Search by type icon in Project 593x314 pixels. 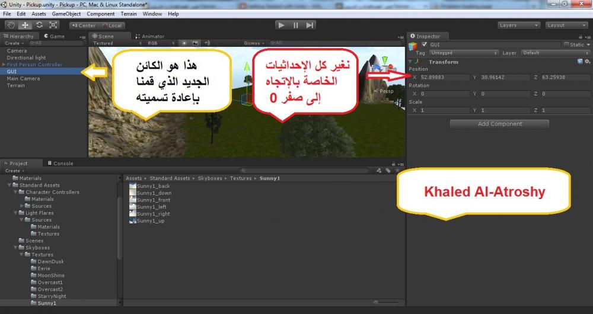coord(379,171)
